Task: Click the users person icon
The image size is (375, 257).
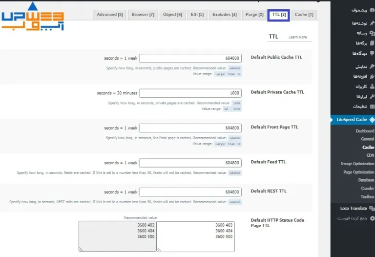Action: pos(372,86)
